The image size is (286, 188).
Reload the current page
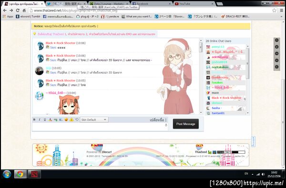click(18, 10)
